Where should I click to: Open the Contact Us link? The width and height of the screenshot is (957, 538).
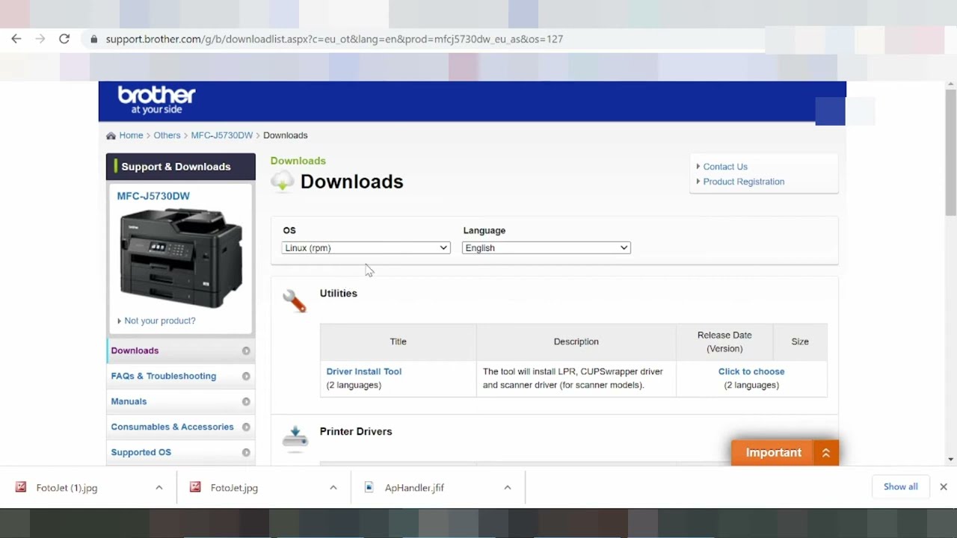point(725,167)
